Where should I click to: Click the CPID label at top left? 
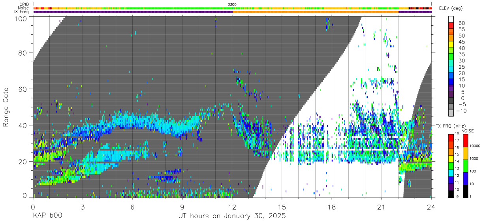click(x=23, y=4)
